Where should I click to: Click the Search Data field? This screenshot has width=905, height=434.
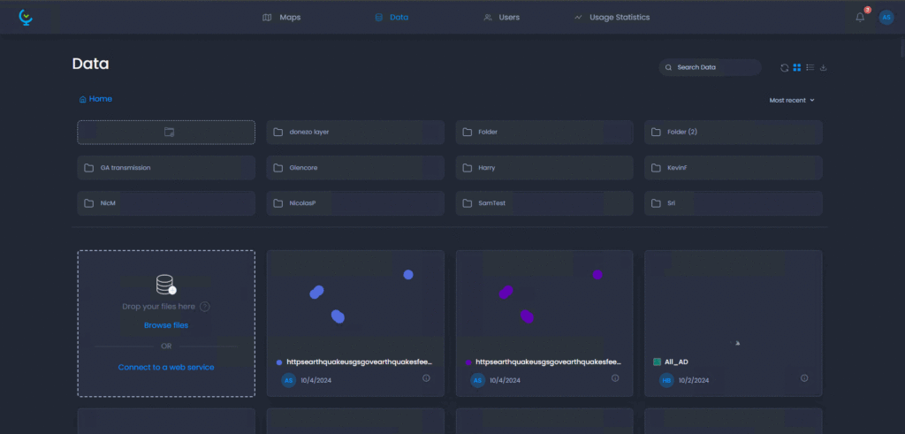710,67
